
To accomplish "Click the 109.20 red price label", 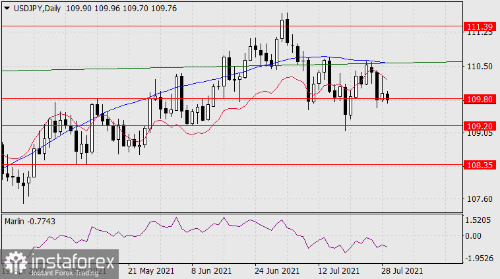I will coord(478,125).
